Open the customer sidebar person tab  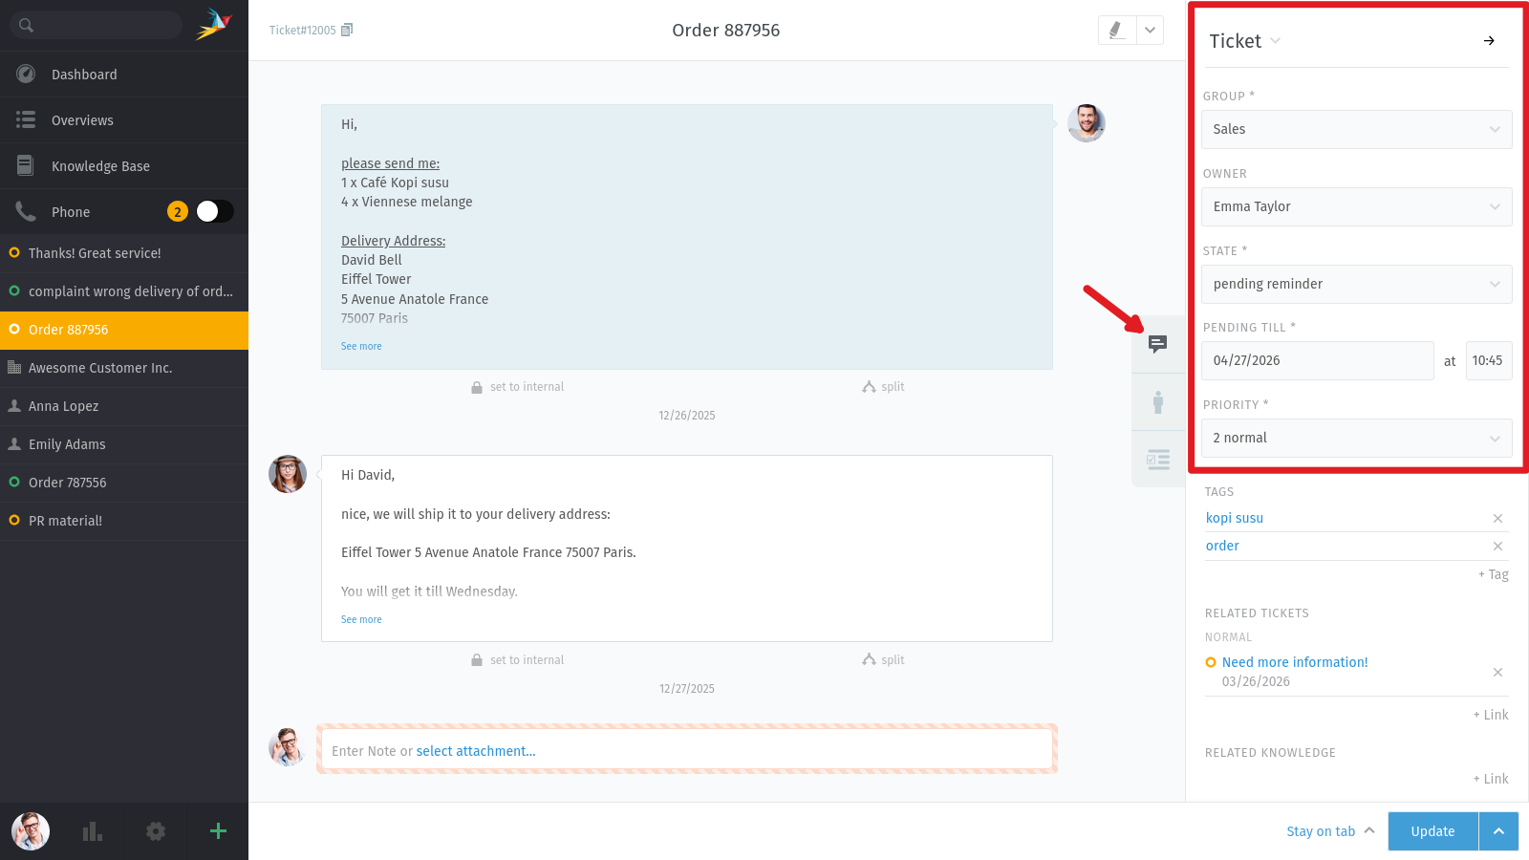[x=1158, y=402]
